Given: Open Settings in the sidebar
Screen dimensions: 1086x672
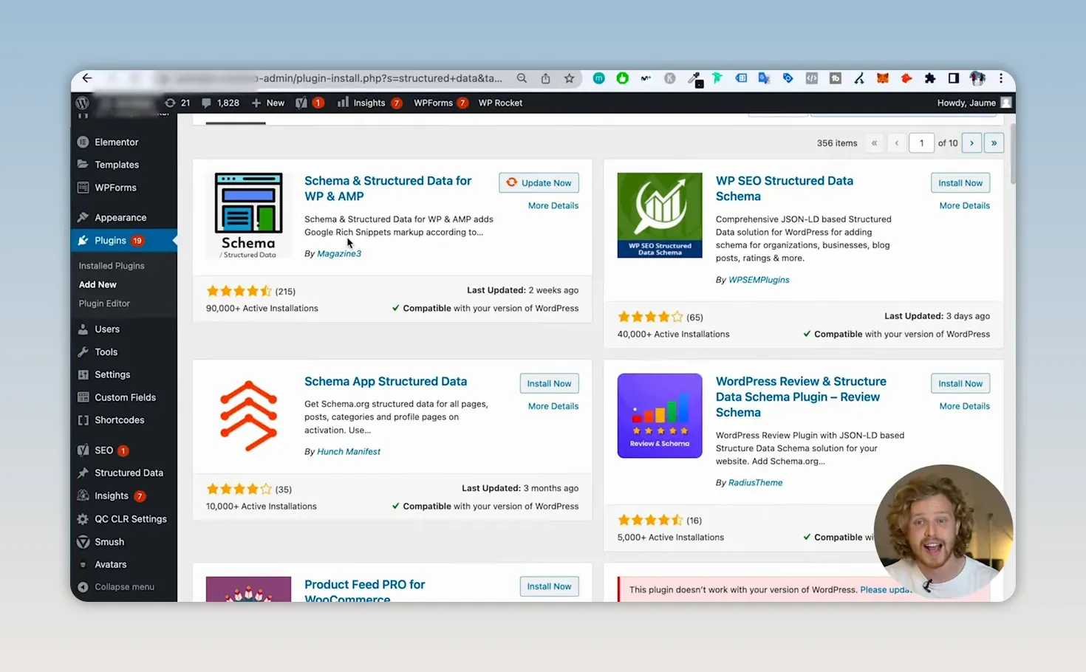Looking at the screenshot, I should click(x=112, y=375).
